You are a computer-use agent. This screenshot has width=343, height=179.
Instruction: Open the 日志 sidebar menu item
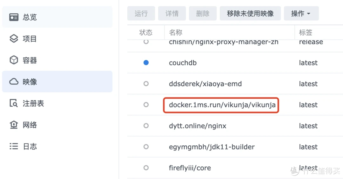pos(57,146)
